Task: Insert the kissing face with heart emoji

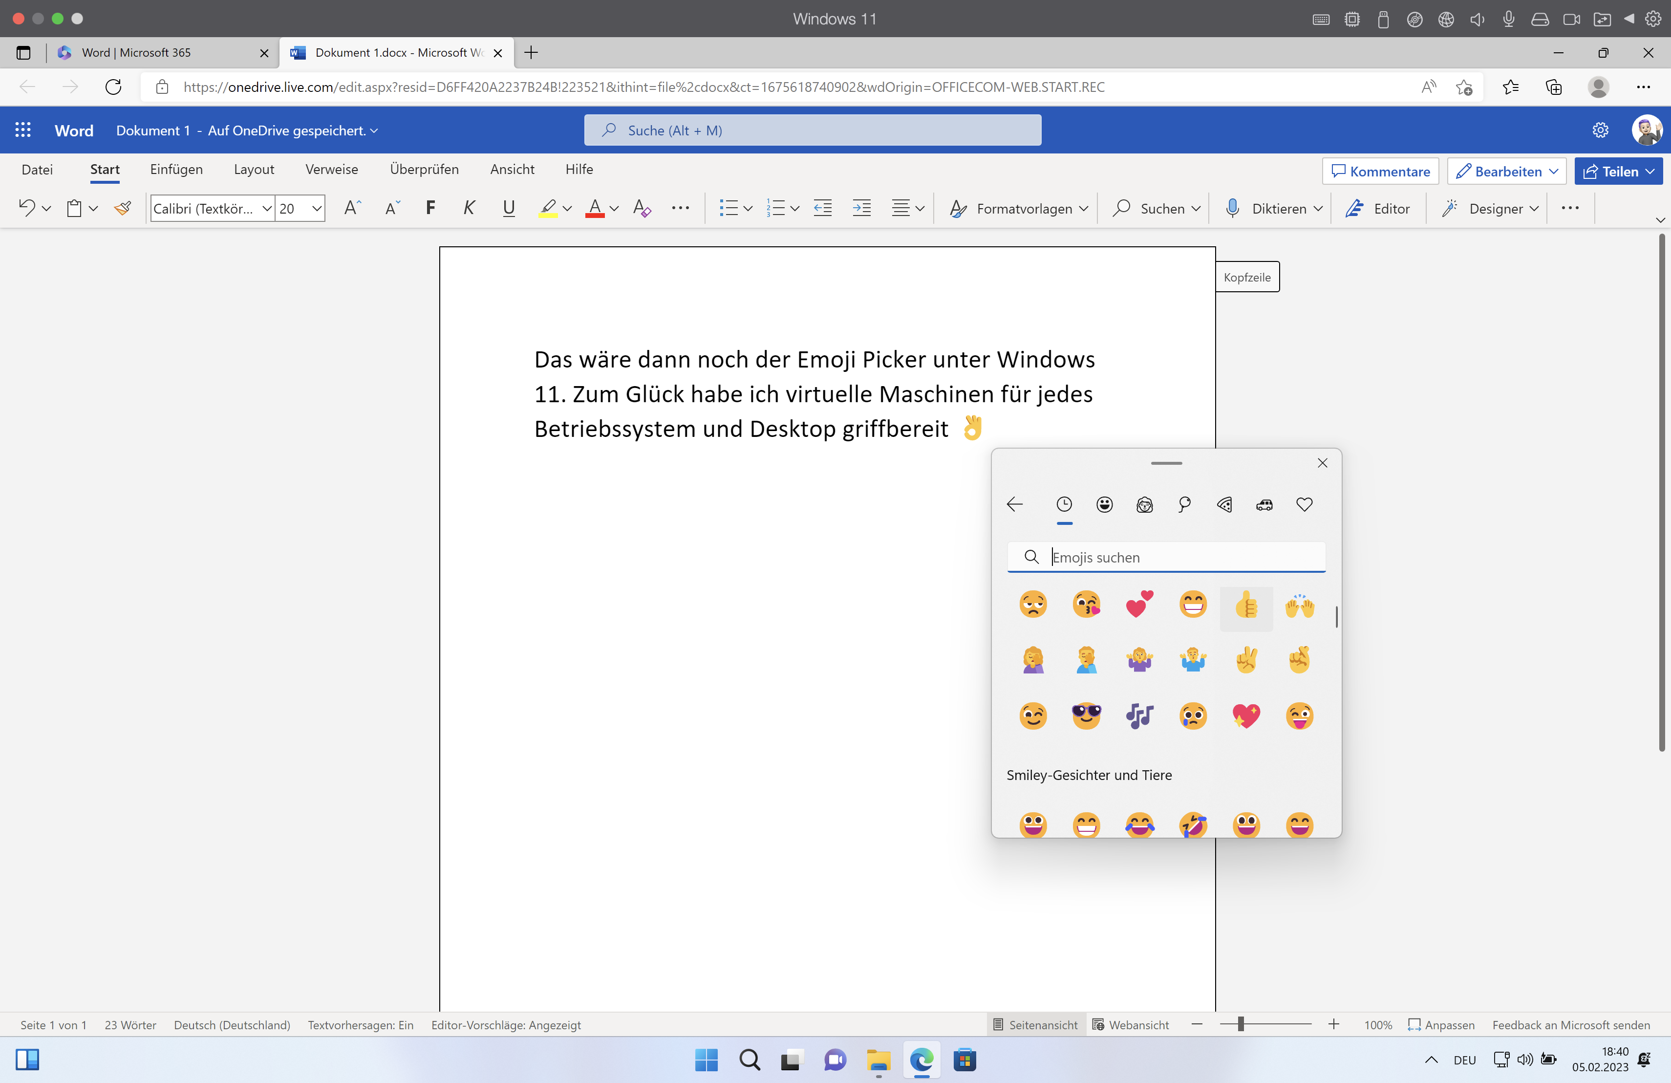Action: (x=1086, y=605)
